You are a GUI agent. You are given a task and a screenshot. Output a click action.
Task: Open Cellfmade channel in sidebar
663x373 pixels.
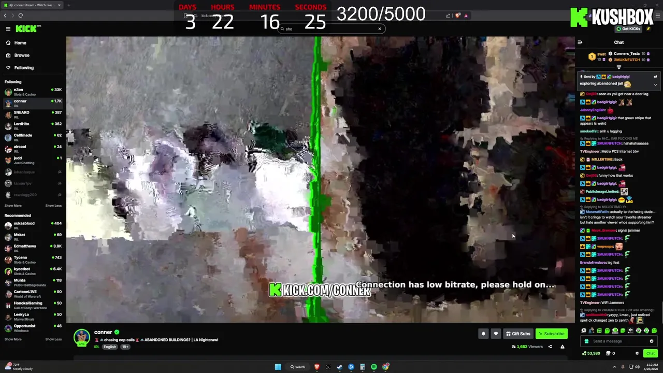(x=32, y=137)
